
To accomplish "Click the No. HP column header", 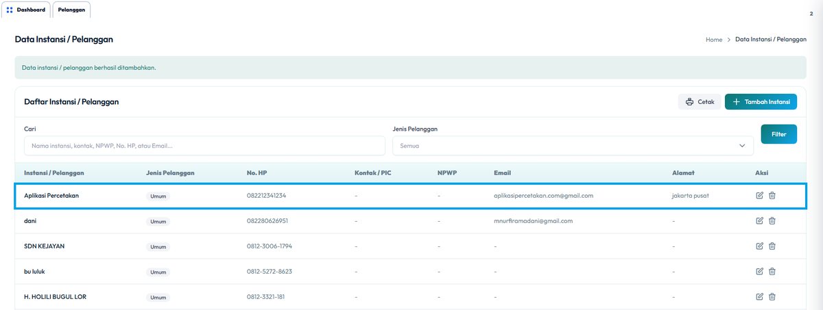I will (259, 173).
